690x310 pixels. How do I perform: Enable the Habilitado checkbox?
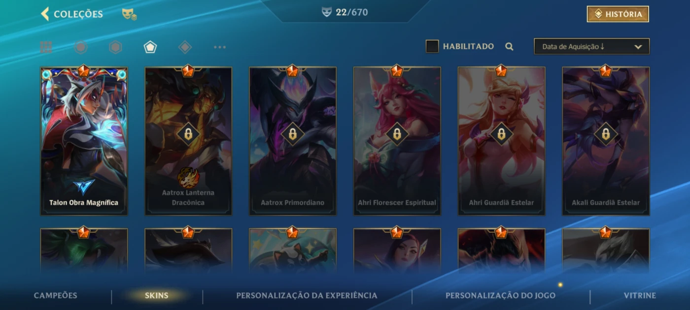click(432, 46)
